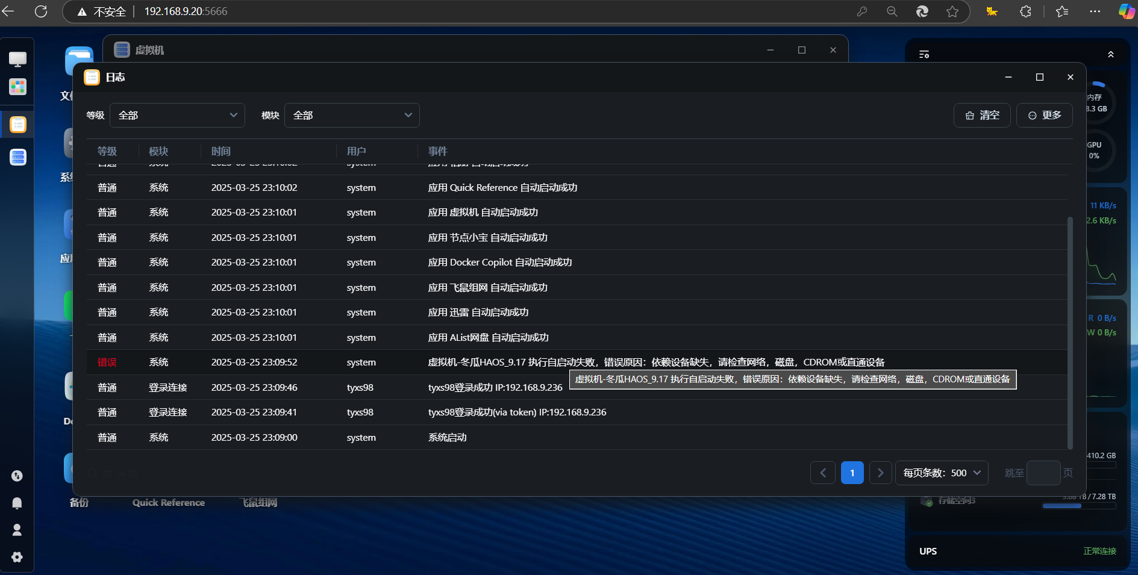1138x575 pixels.
Task: Open the browser extensions puzzle icon
Action: 1025,11
